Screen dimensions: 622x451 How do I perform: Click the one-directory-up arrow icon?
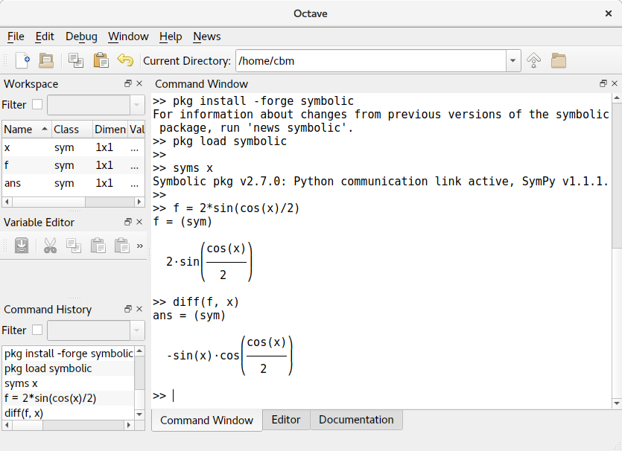coord(533,60)
